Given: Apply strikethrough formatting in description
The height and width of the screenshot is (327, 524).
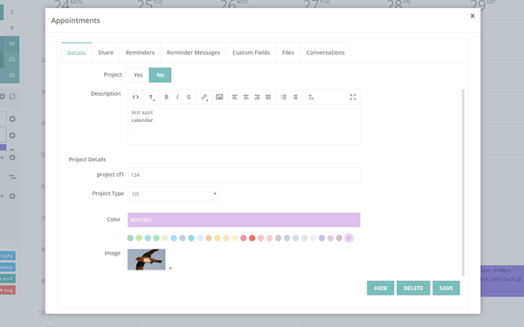Looking at the screenshot, I should point(189,97).
